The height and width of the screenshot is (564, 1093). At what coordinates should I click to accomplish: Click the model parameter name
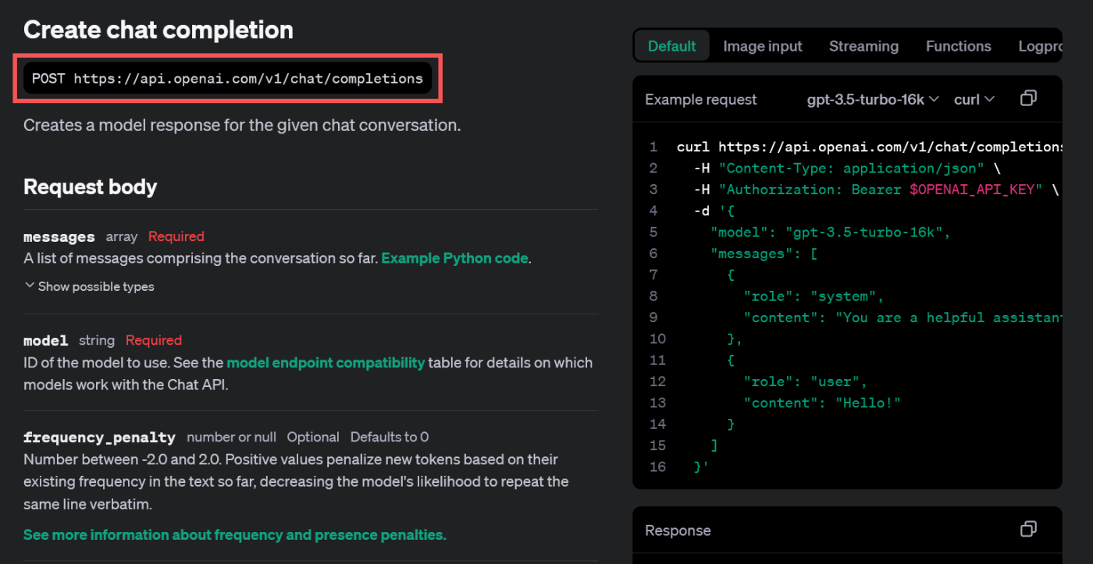pos(45,341)
